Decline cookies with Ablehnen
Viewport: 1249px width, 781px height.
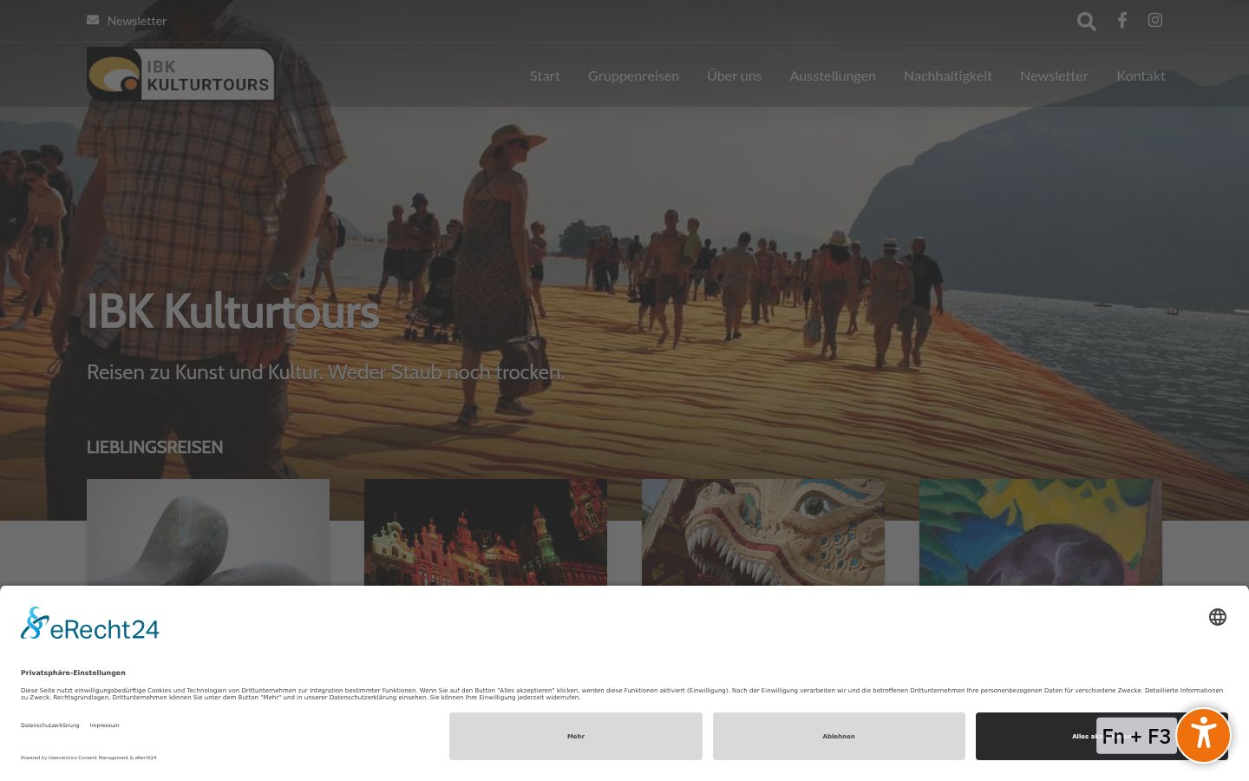[x=839, y=736]
